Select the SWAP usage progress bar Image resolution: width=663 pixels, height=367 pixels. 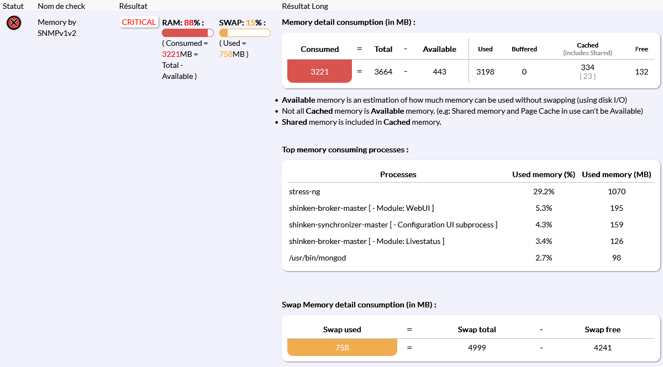pos(245,33)
